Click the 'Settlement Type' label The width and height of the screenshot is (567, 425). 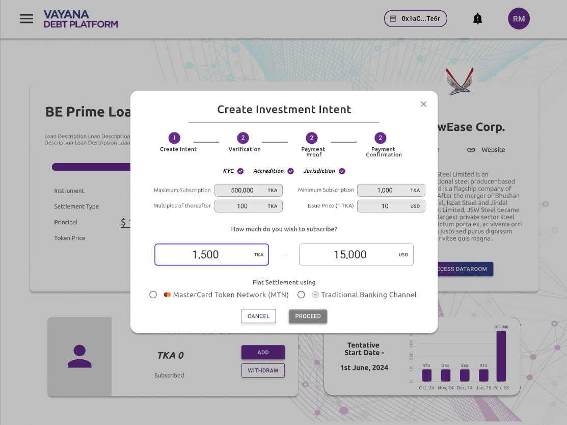[76, 206]
